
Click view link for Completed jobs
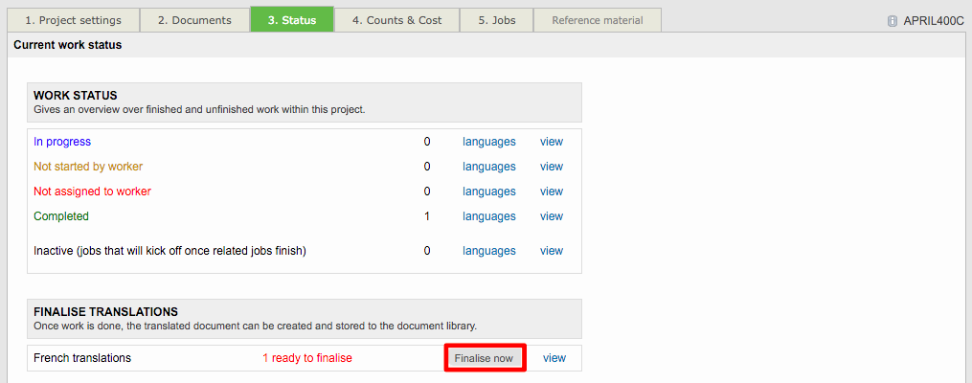click(x=552, y=216)
